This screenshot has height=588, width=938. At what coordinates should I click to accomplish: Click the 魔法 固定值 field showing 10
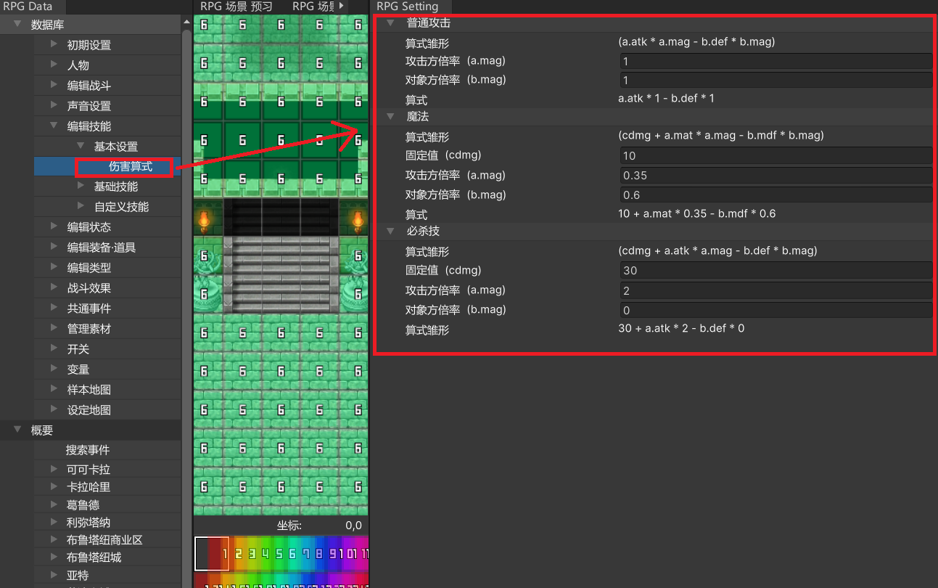[x=776, y=155]
